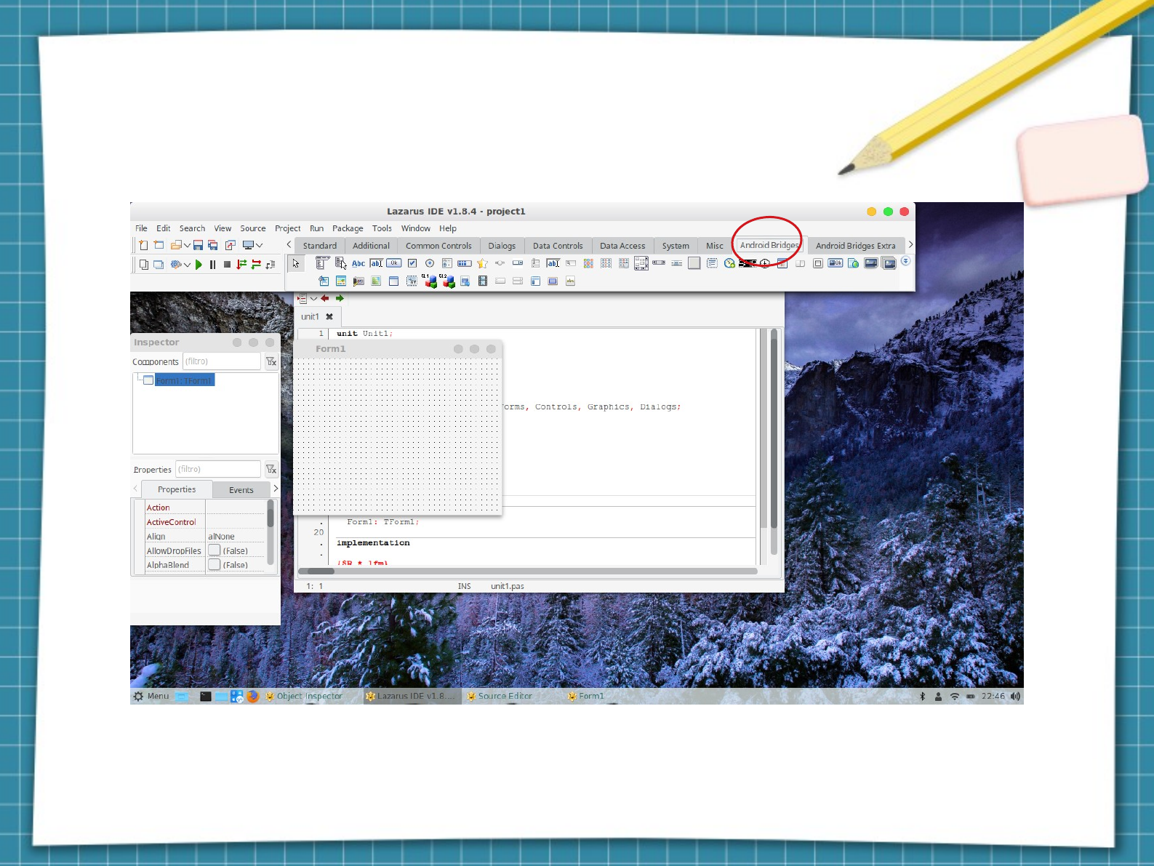Pick the film strip palette component

click(x=483, y=281)
